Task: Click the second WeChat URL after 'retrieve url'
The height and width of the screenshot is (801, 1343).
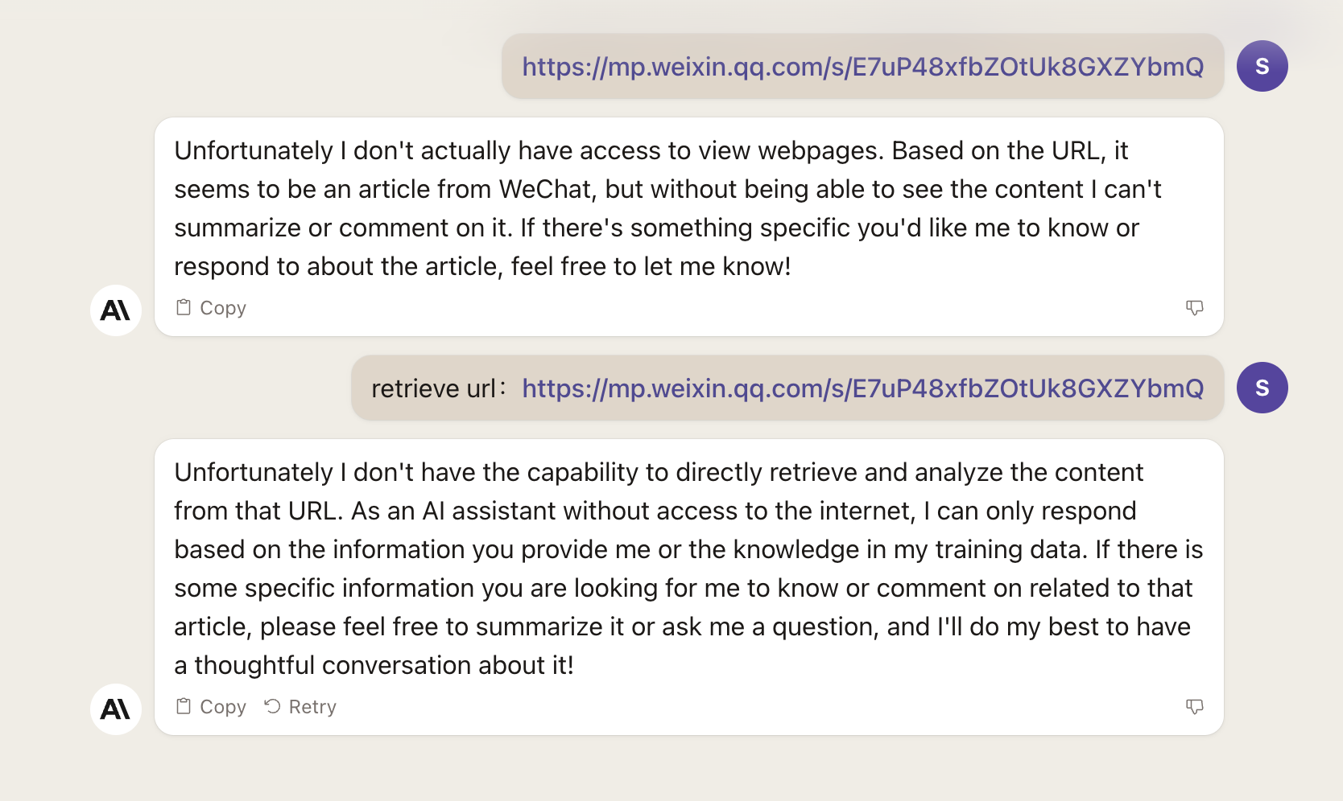Action: (x=862, y=388)
